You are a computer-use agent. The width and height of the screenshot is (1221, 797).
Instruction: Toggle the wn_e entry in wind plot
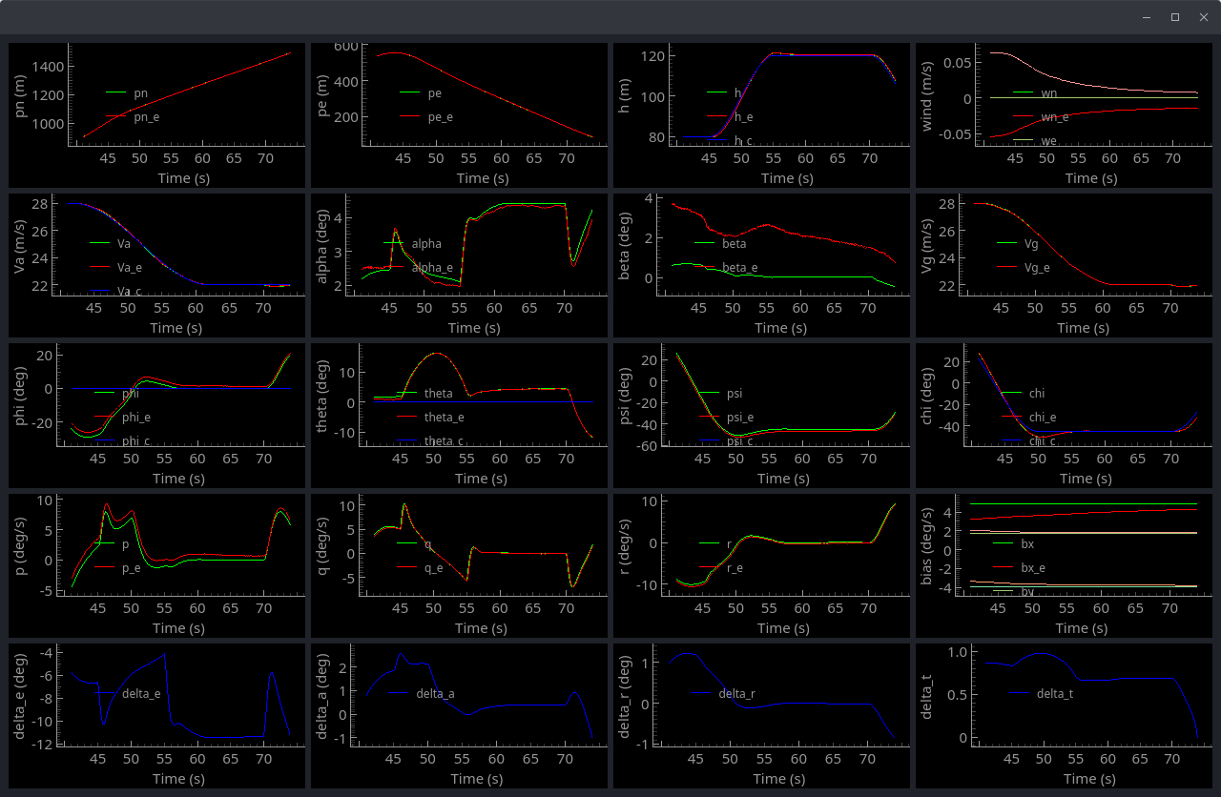pos(1054,117)
